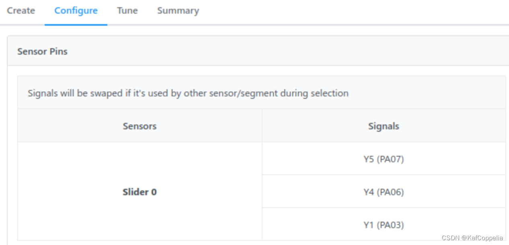Image resolution: width=509 pixels, height=245 pixels.
Task: Open the Tune tab
Action: pos(127,11)
